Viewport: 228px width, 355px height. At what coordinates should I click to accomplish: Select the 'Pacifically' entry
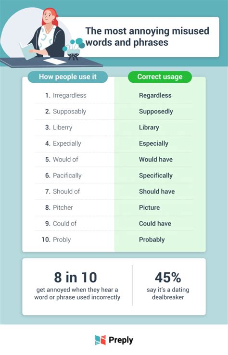[x=63, y=176]
